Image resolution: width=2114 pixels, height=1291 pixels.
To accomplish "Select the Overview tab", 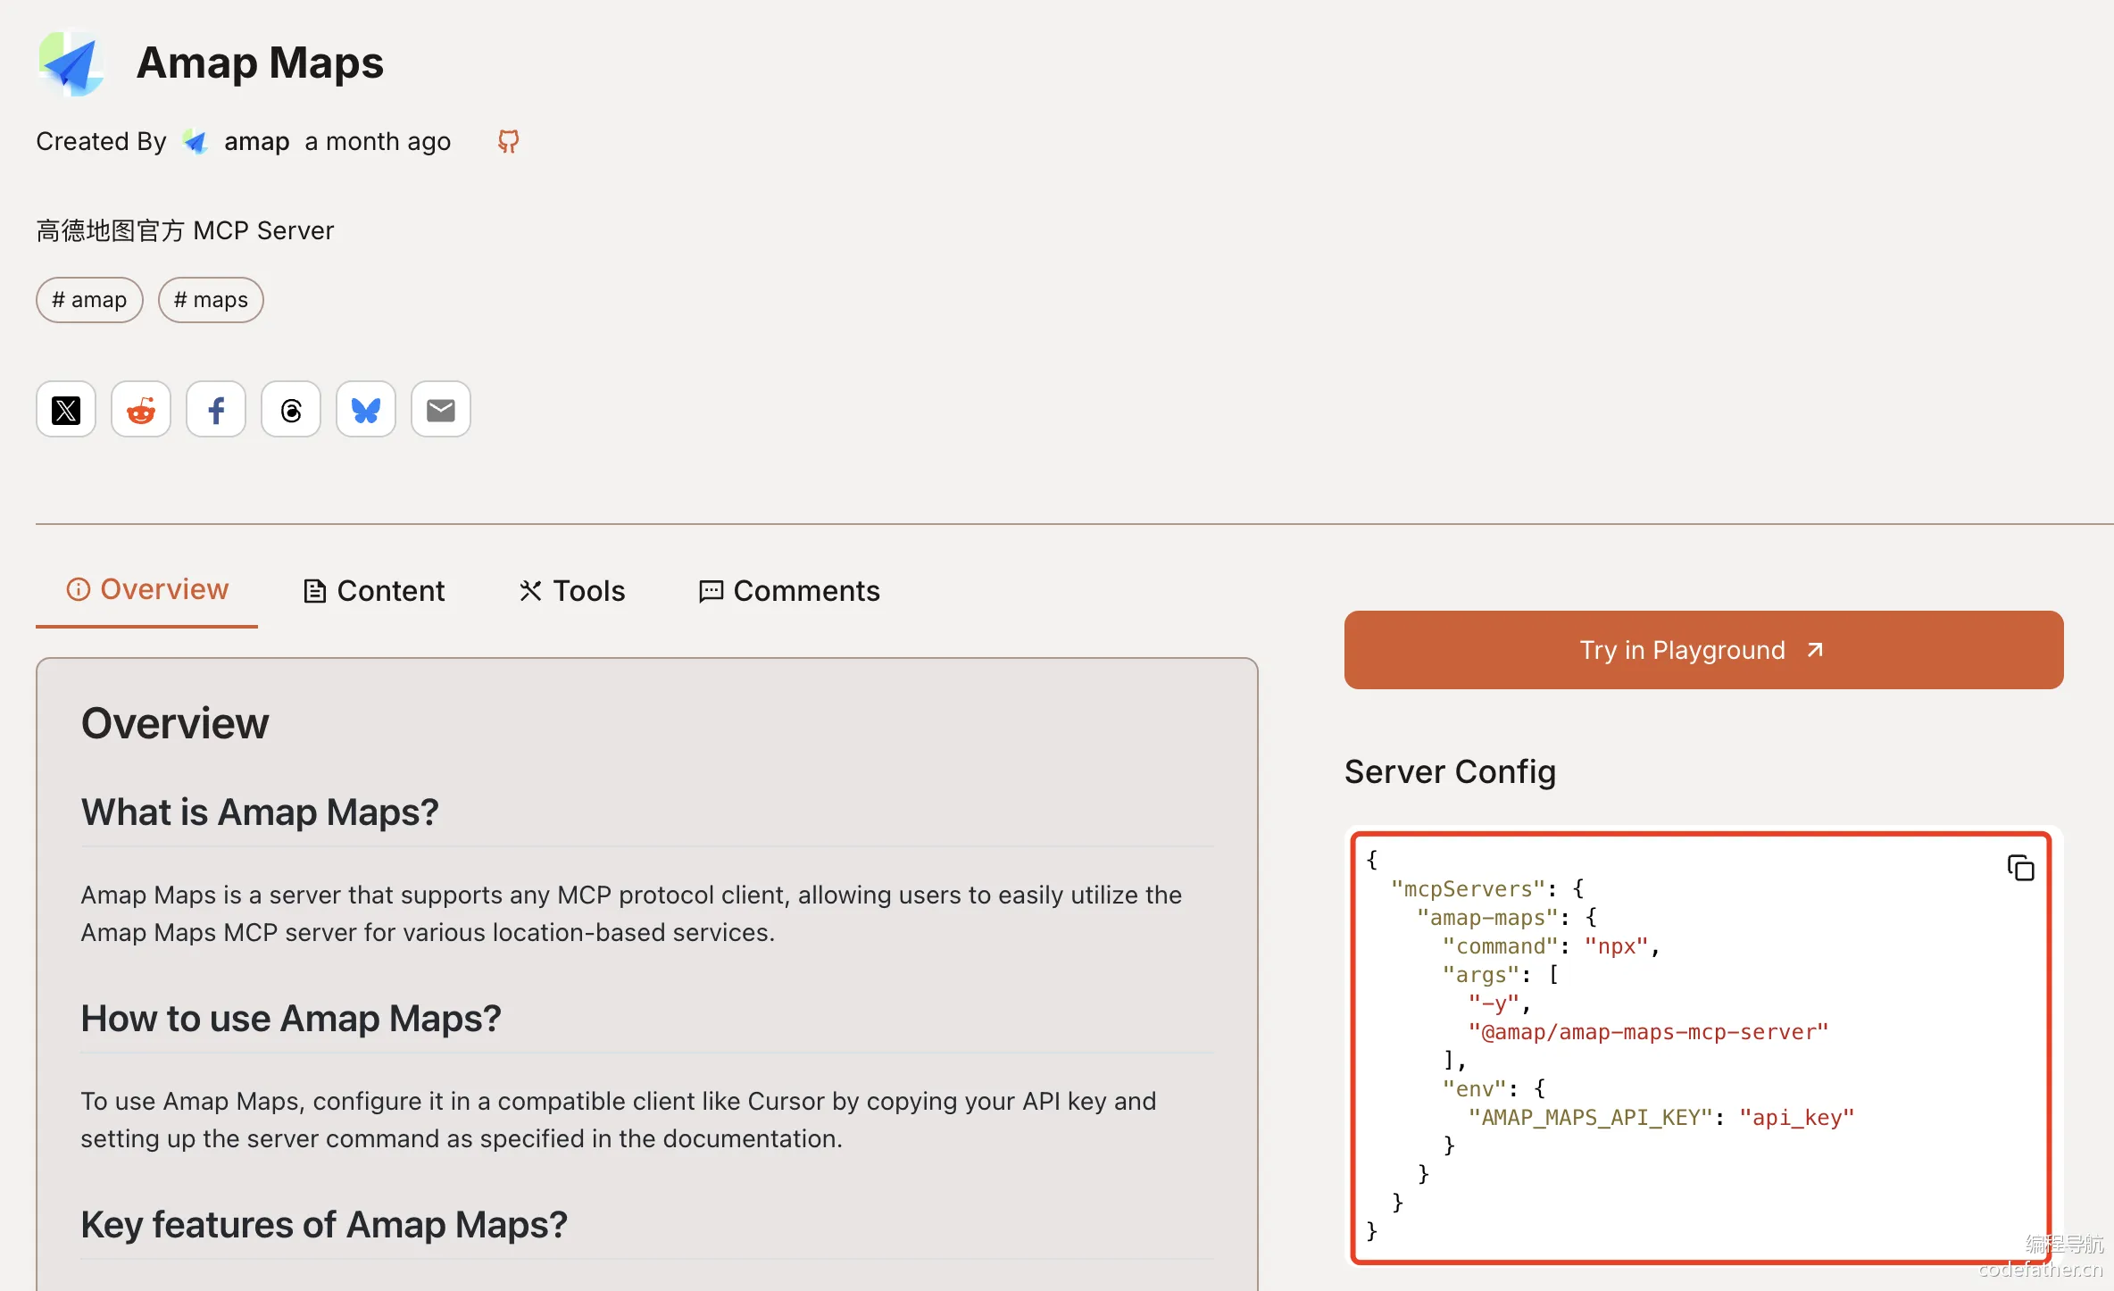I will point(147,589).
